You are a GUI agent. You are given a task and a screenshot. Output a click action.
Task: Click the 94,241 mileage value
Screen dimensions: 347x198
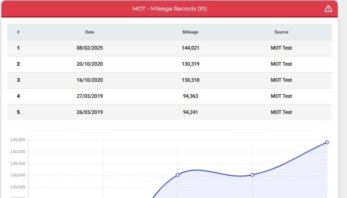point(190,112)
